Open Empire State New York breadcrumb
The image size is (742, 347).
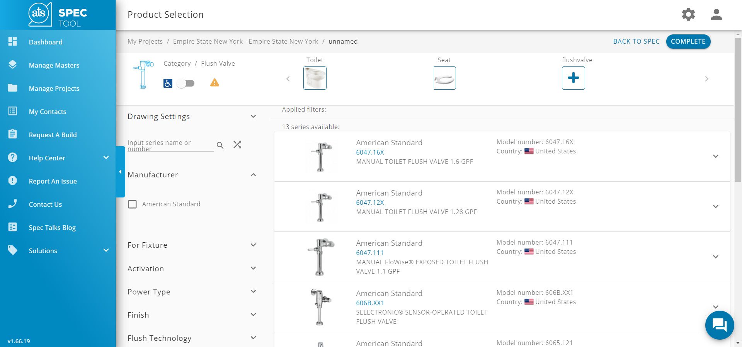245,41
